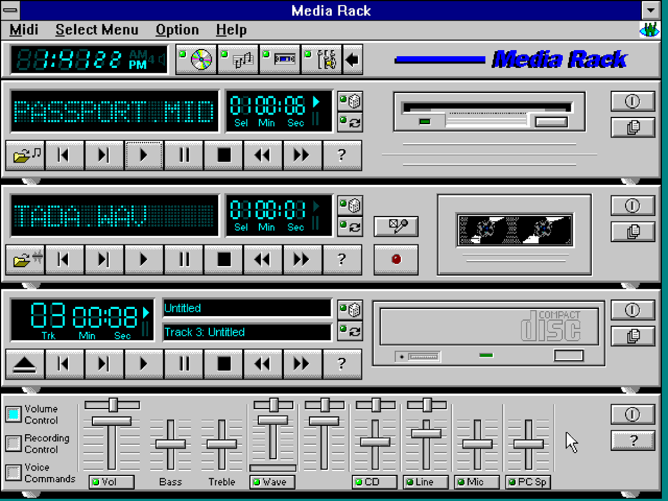Enable the Voice Commands checkbox
This screenshot has height=501, width=668.
13,472
